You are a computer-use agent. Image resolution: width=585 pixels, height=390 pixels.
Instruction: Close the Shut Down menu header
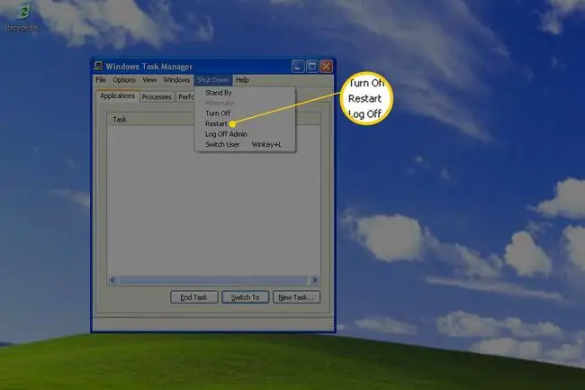pyautogui.click(x=212, y=80)
